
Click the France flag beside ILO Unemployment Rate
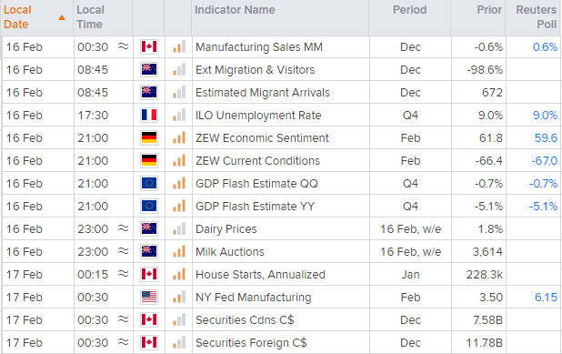click(x=149, y=115)
